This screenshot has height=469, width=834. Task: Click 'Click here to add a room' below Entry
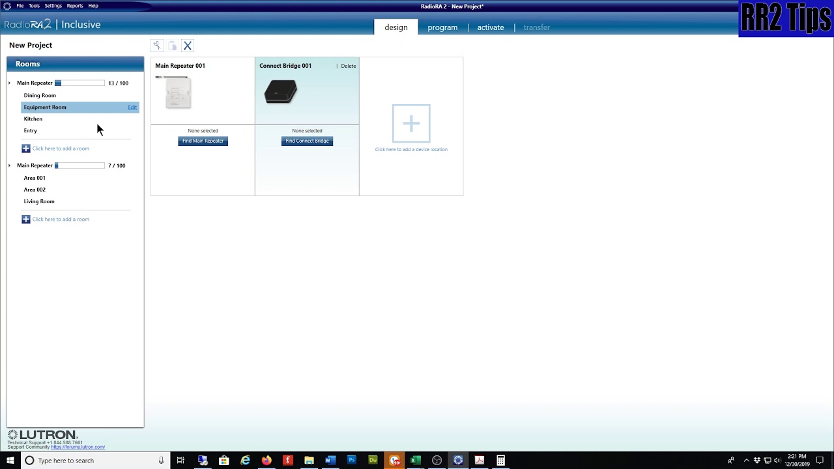coord(61,149)
